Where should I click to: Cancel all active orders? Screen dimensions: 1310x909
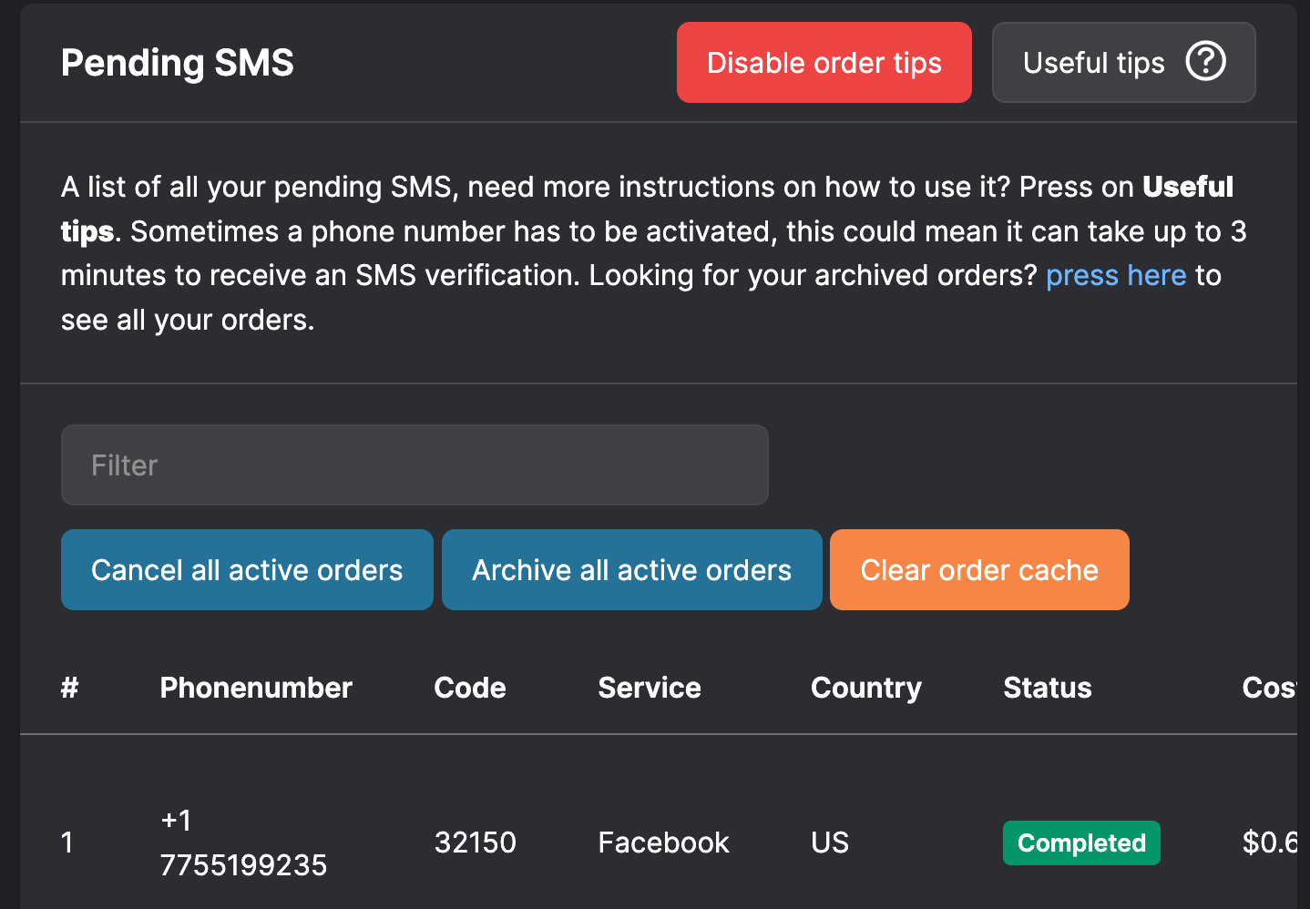click(x=247, y=570)
